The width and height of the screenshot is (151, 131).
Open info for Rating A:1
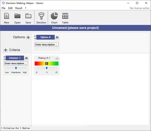point(57,58)
